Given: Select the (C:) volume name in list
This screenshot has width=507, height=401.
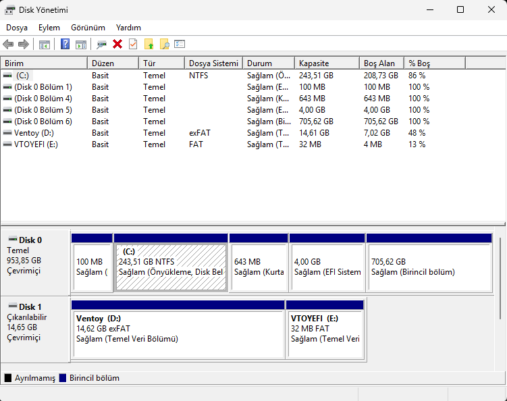Looking at the screenshot, I should point(23,76).
